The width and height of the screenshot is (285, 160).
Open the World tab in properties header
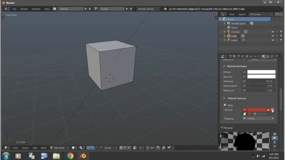coord(243,56)
